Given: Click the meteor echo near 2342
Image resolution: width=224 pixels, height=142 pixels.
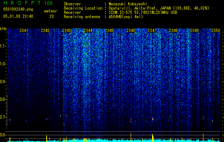Looking at the screenshot, I should click(x=47, y=119).
